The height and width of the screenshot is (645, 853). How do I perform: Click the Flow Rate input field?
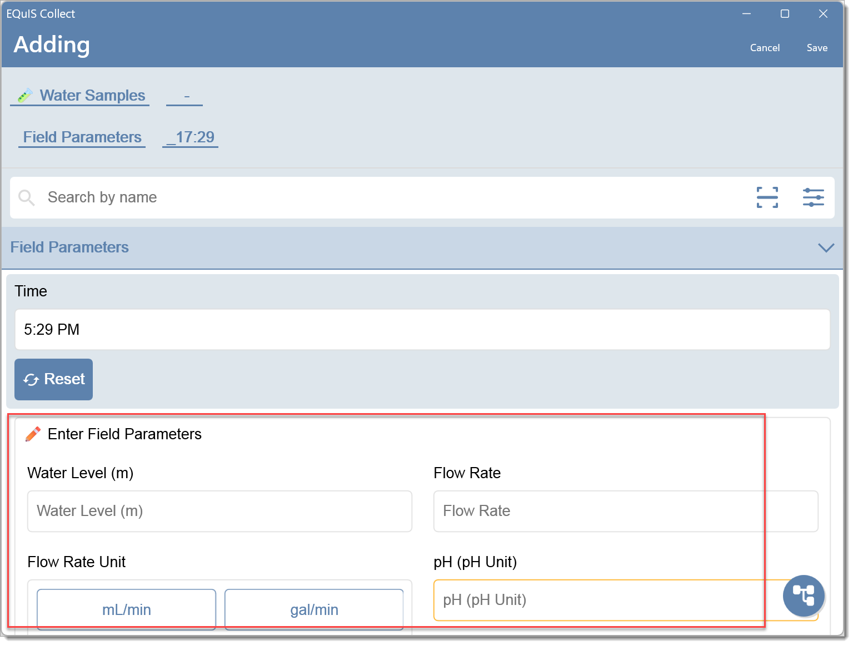click(x=626, y=511)
